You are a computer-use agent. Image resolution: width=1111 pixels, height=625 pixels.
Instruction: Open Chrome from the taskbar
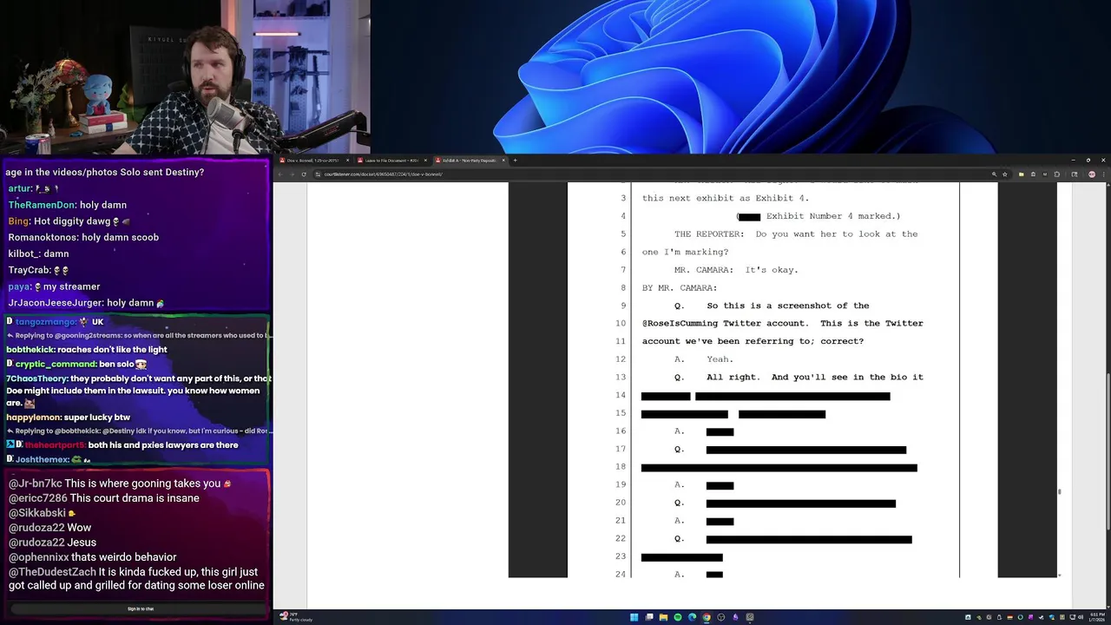(x=707, y=617)
